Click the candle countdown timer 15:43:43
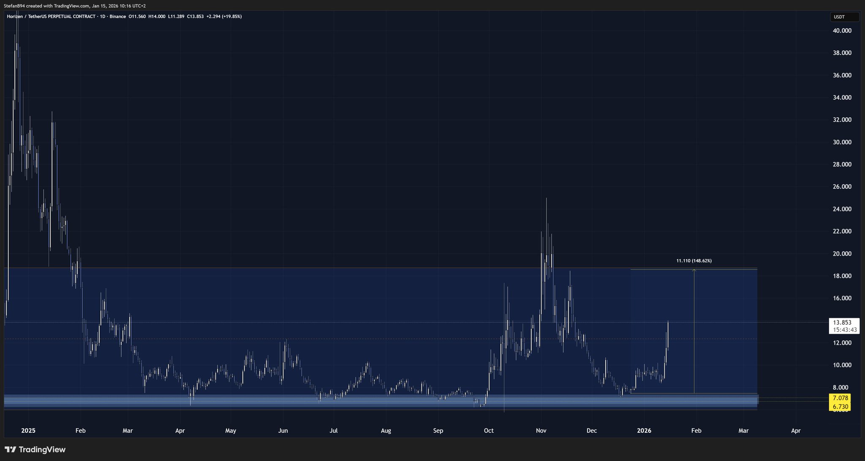This screenshot has width=865, height=461. pyautogui.click(x=845, y=330)
